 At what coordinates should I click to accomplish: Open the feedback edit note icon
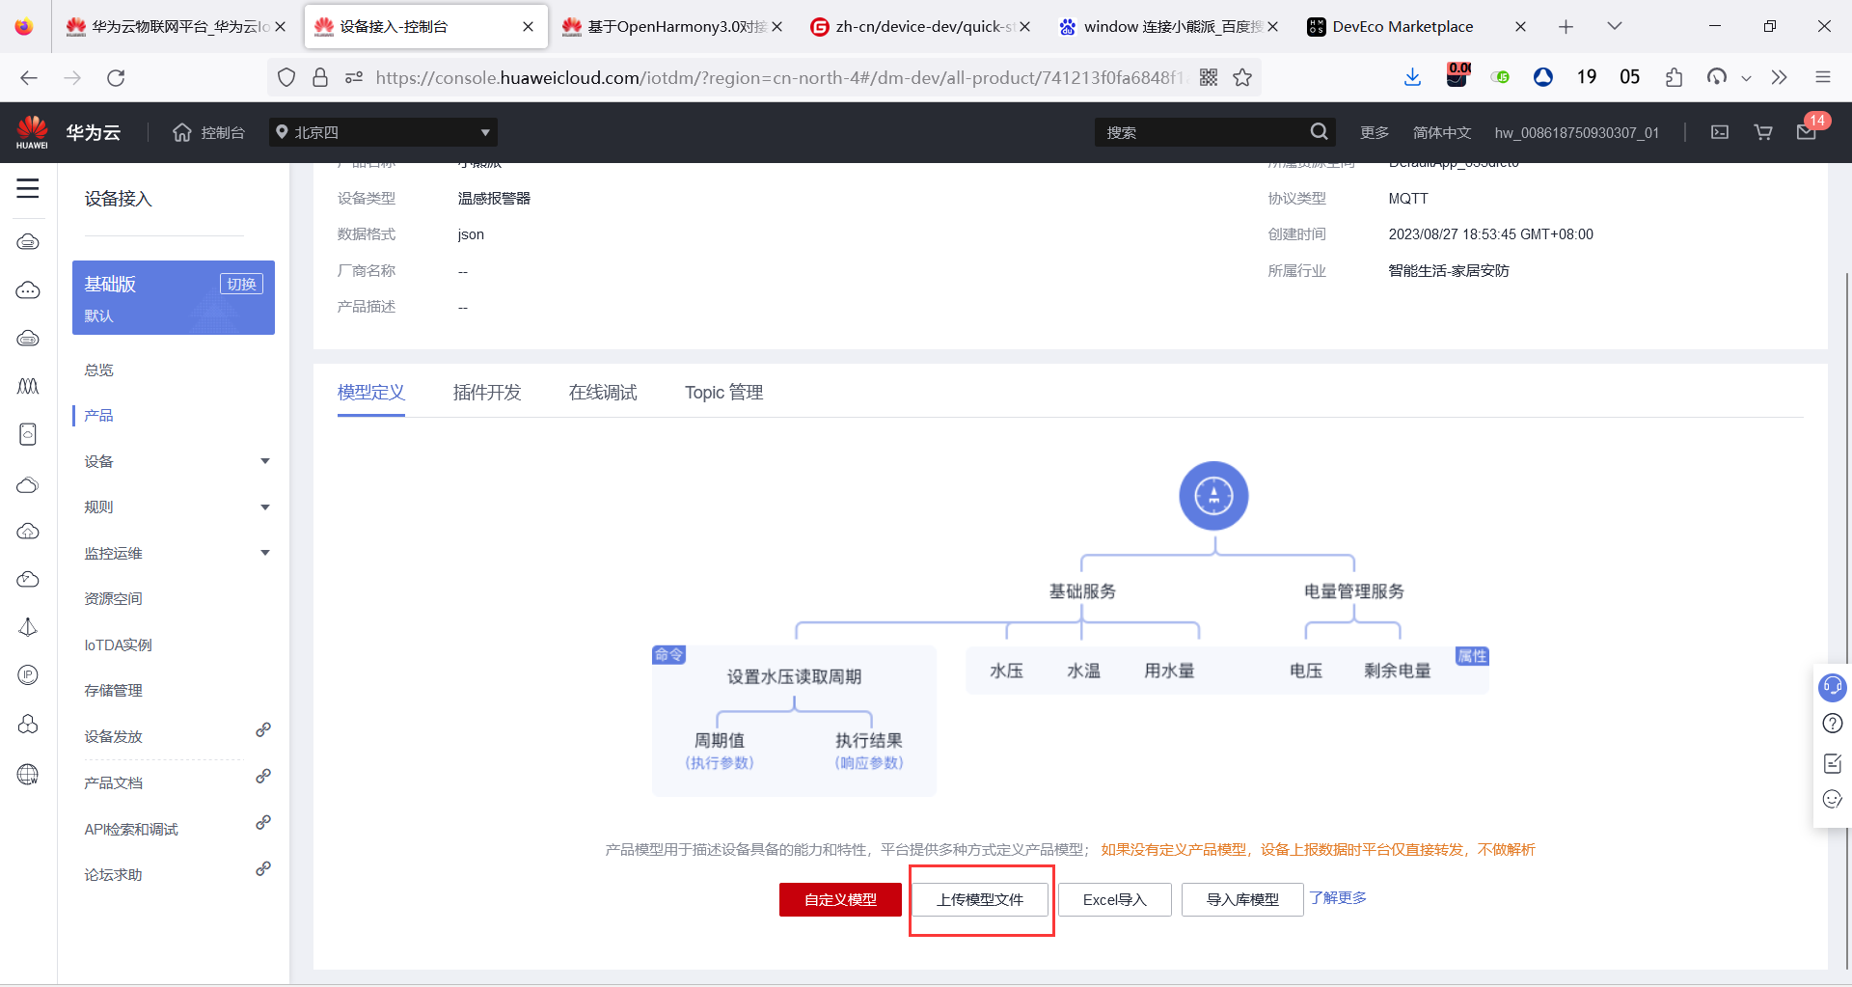click(1833, 762)
